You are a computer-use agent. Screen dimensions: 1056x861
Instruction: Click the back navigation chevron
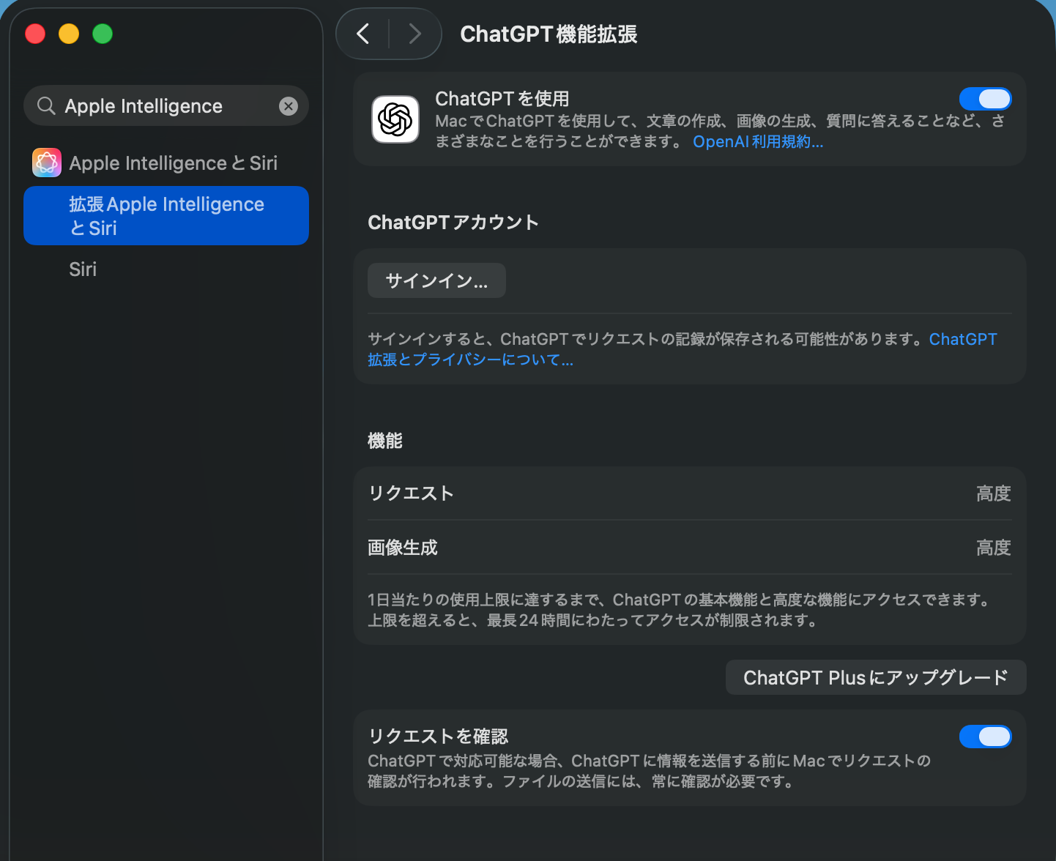point(362,34)
